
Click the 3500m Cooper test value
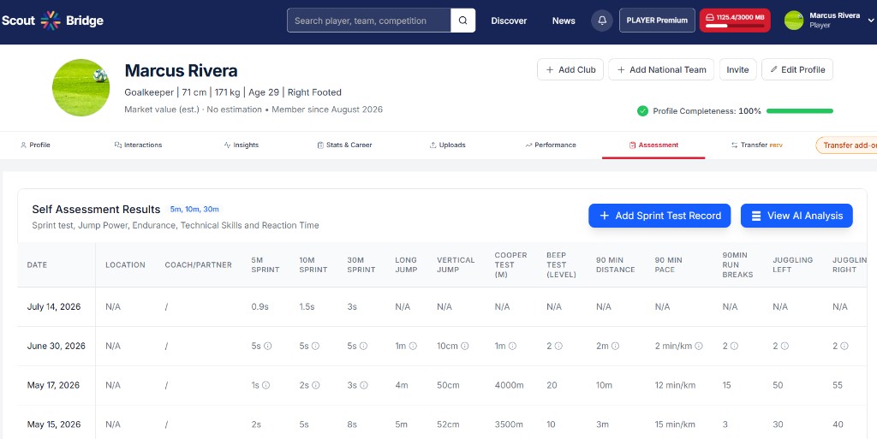point(509,424)
